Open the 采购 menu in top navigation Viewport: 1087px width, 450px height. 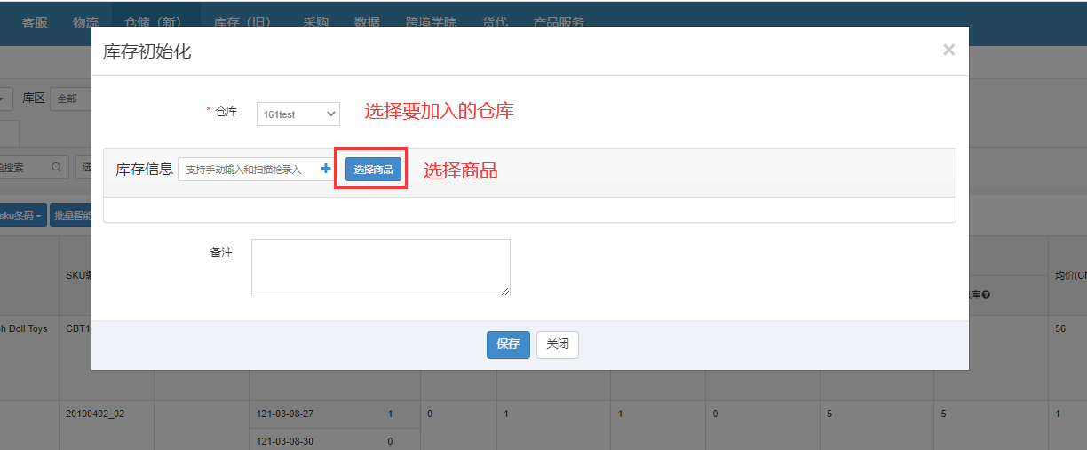(x=315, y=22)
